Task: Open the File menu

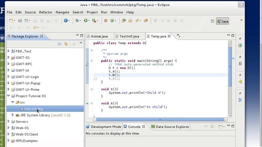Action: point(9,12)
